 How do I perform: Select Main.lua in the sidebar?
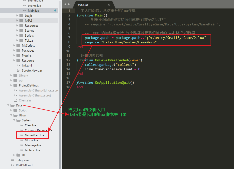(33, 10)
